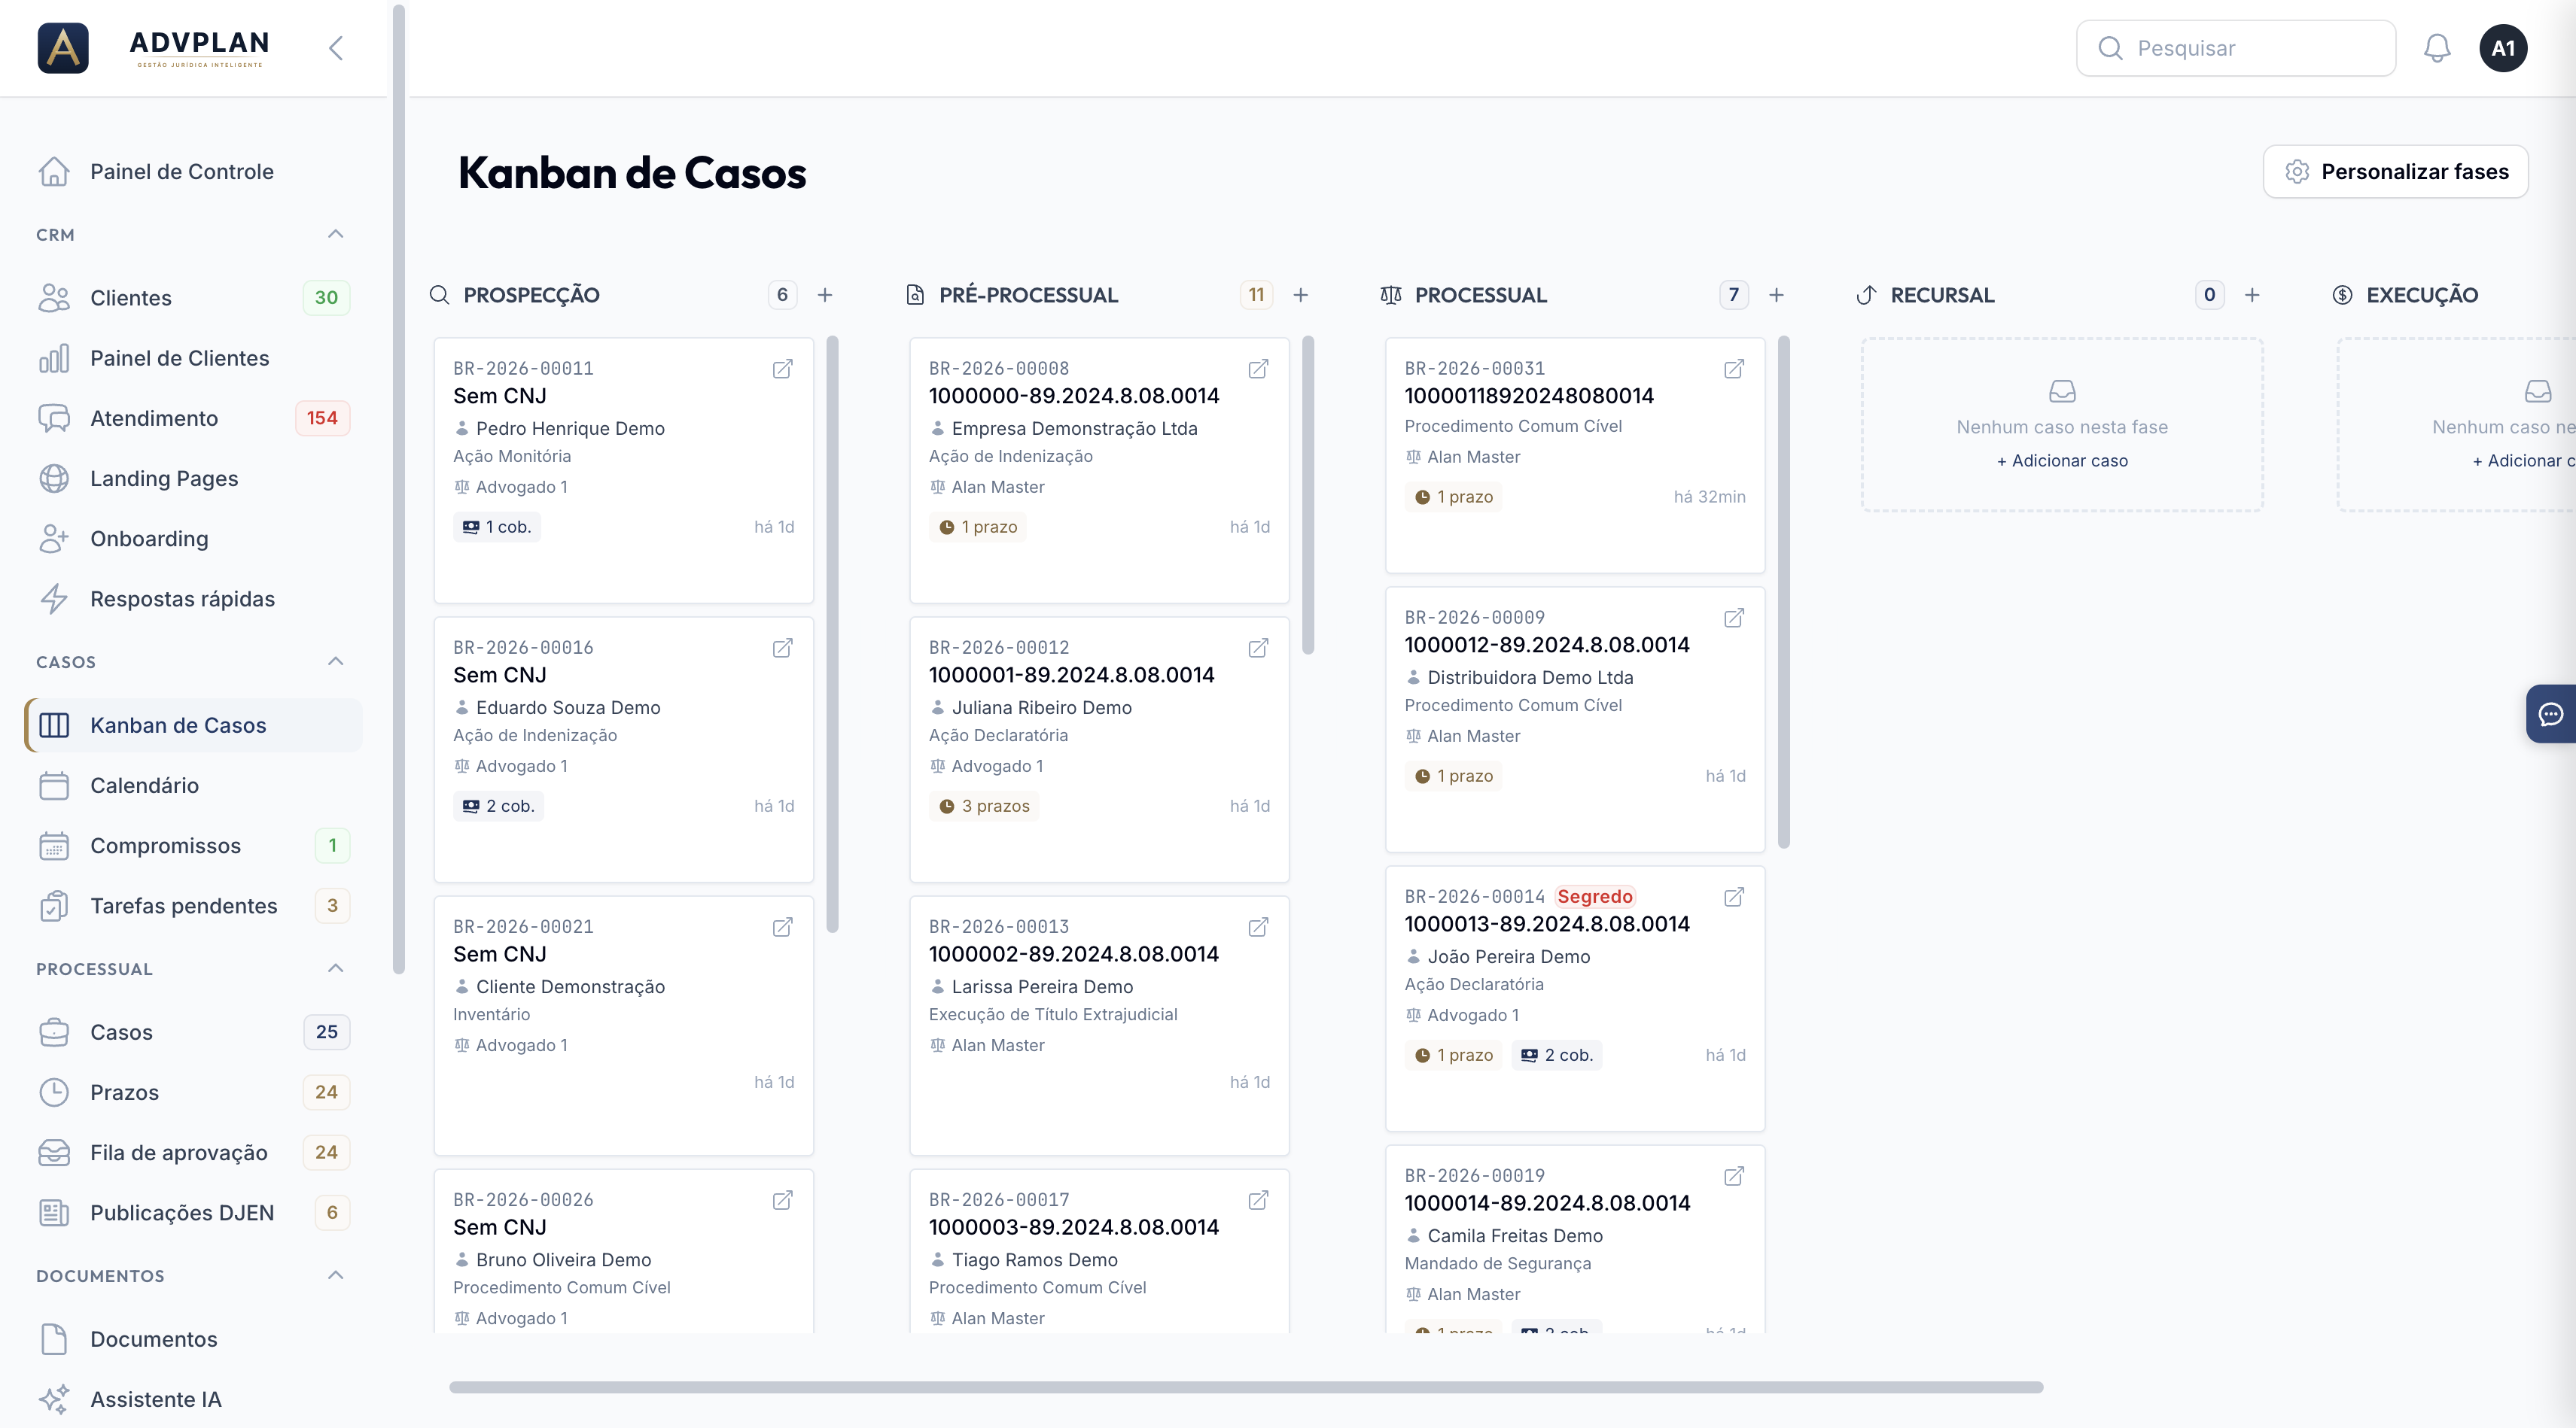2576x1428 pixels.
Task: Open the notifications bell
Action: point(2437,48)
